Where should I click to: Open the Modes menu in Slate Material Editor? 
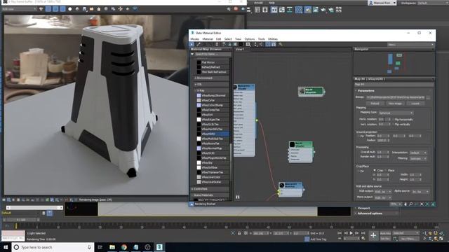(x=195, y=39)
